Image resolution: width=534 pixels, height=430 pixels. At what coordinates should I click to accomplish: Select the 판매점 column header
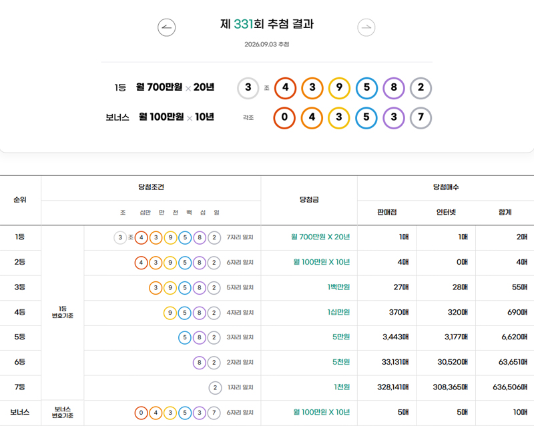(x=387, y=212)
